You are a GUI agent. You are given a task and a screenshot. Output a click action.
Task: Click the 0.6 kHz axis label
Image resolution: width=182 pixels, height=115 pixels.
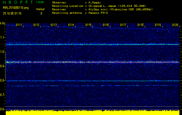[3, 109]
